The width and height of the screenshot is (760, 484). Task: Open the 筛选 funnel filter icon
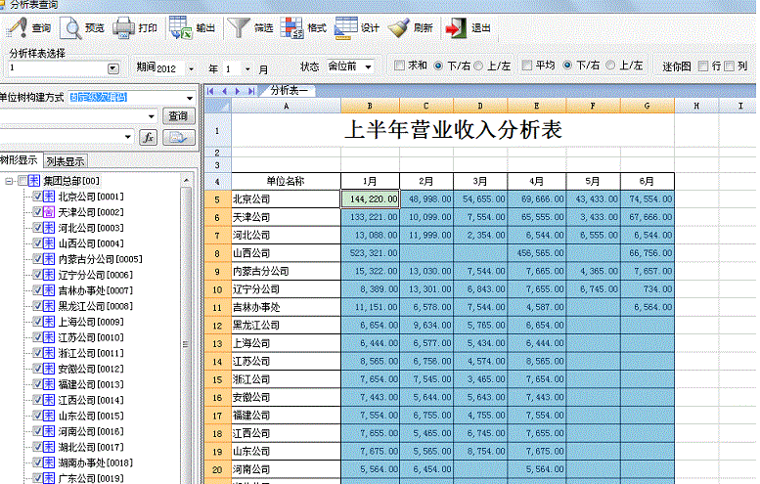[x=239, y=27]
